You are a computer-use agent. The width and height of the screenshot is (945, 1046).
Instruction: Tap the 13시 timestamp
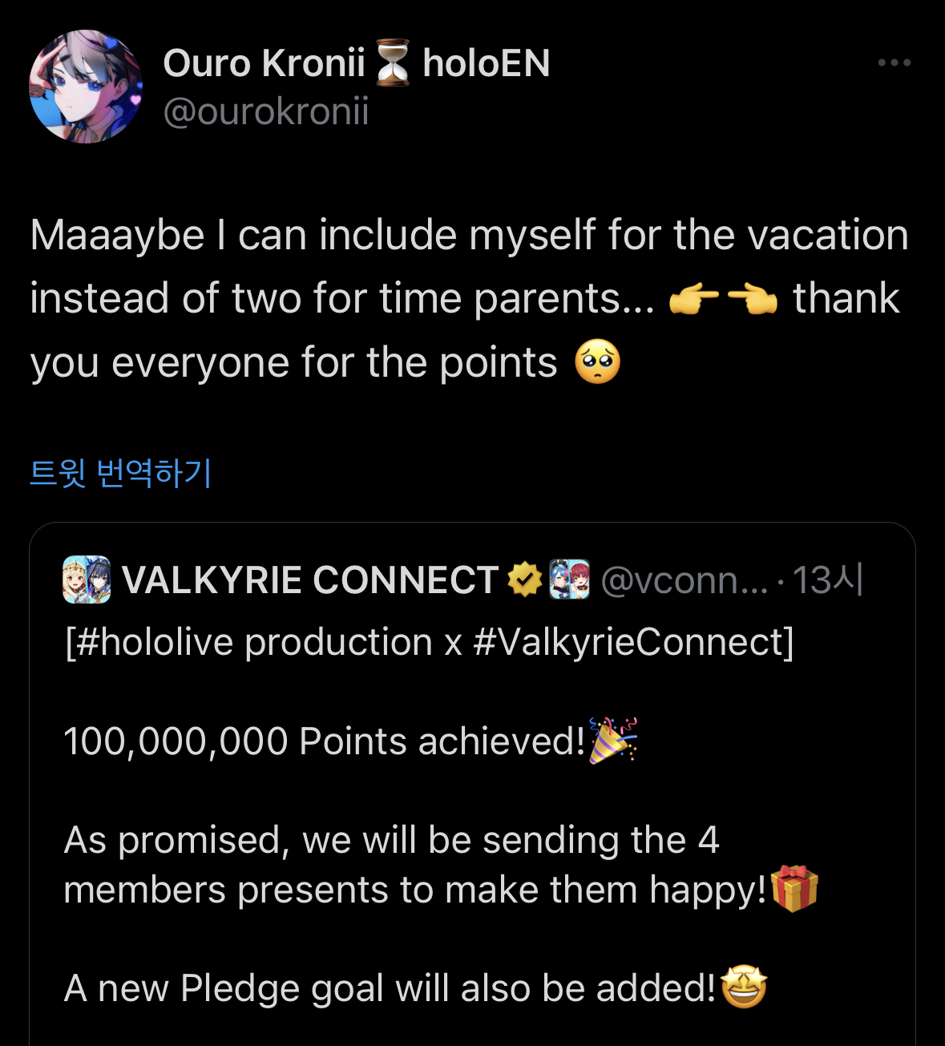click(827, 580)
